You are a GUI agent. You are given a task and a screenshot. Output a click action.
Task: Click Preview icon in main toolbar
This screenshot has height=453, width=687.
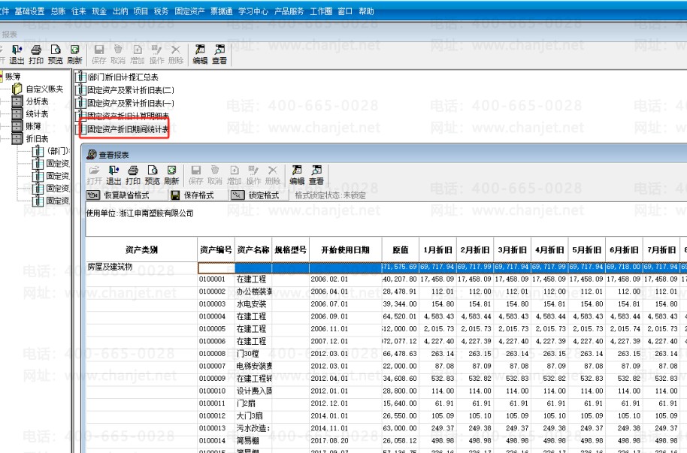point(55,54)
